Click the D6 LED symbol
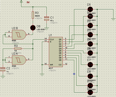The width and height of the screenshot is (116, 97). 33,28
